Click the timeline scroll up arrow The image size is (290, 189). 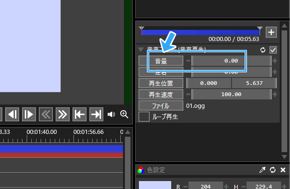click(128, 132)
